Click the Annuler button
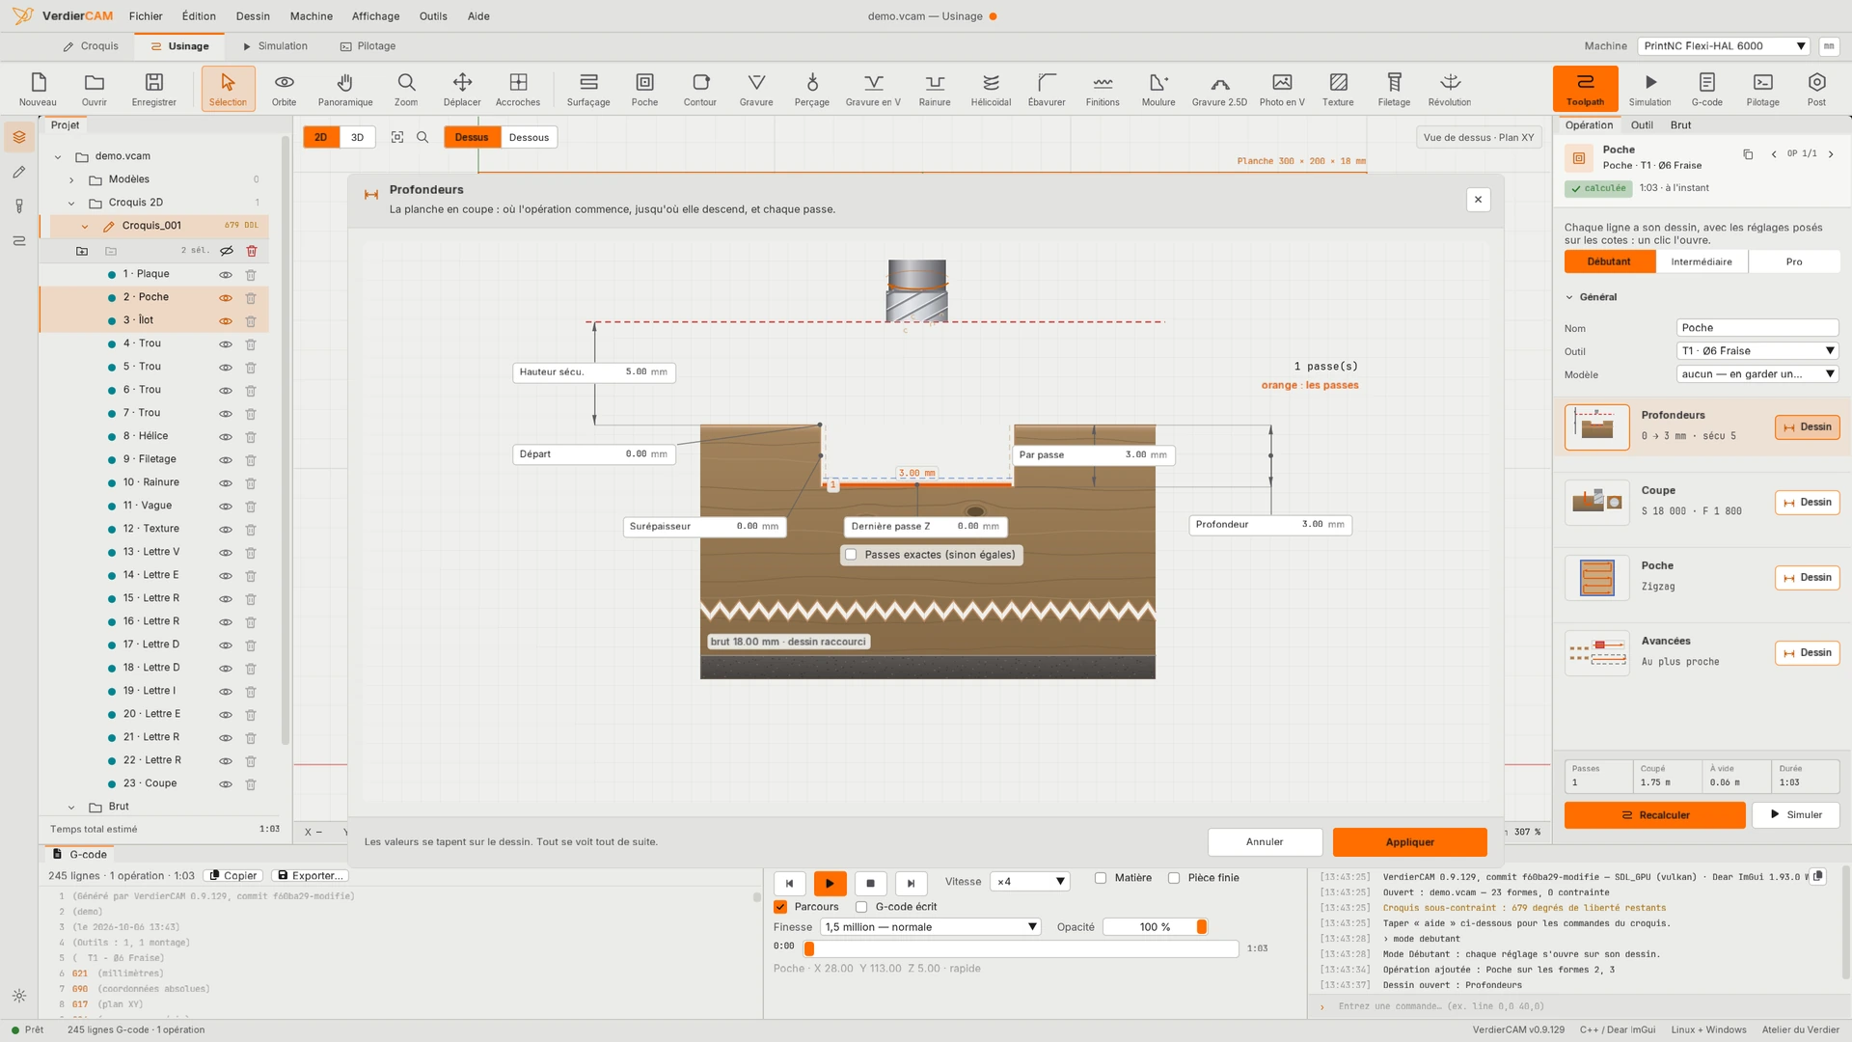Screen dimensions: 1852x1042 point(1265,842)
